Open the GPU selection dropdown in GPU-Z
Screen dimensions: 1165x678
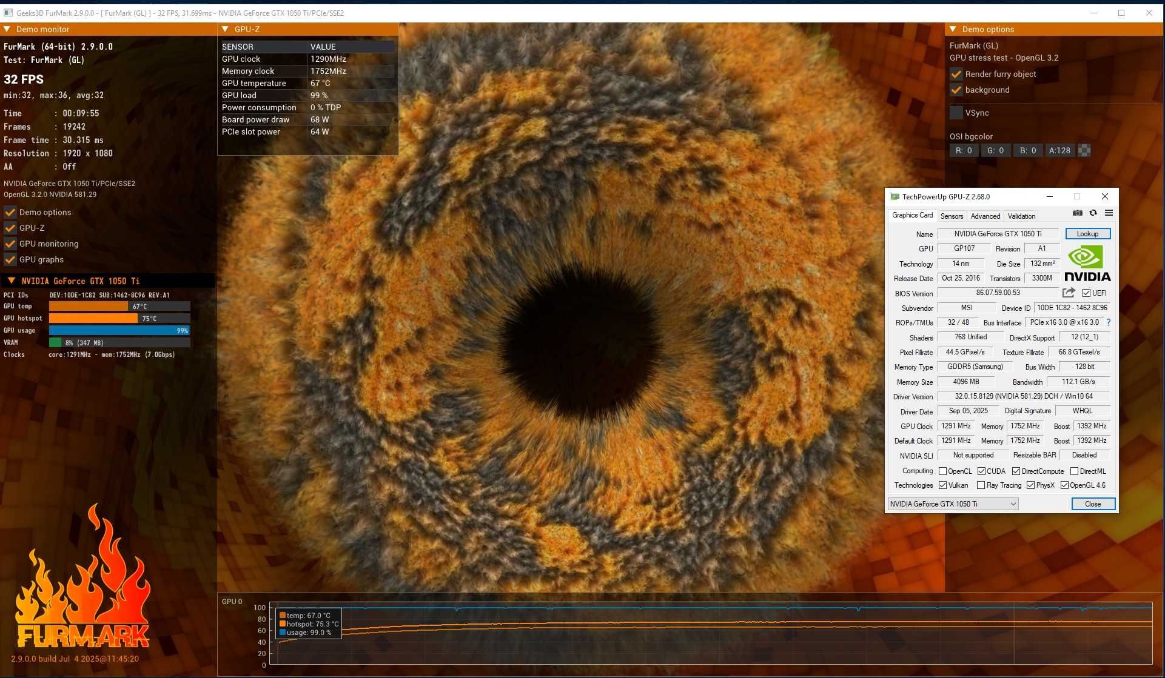(953, 504)
